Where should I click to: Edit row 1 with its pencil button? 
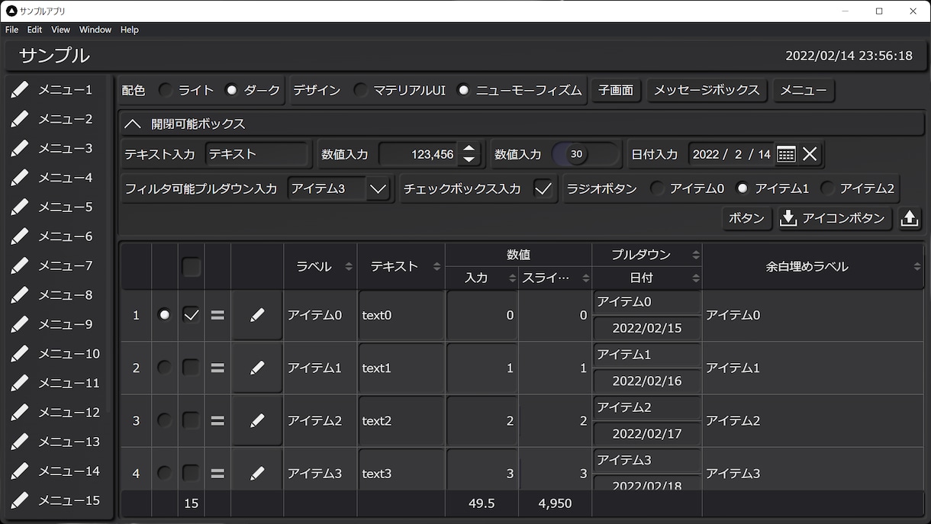click(x=257, y=315)
